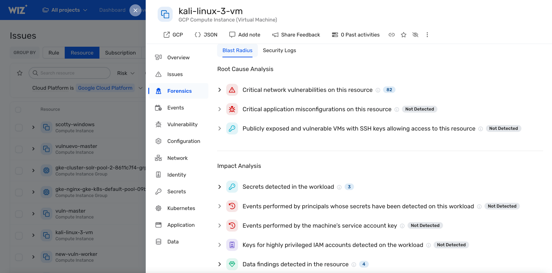Click red bug icon for application misconfigurations

pyautogui.click(x=232, y=109)
